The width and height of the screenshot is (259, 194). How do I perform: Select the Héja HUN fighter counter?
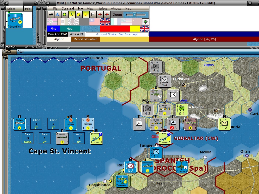click(x=190, y=124)
